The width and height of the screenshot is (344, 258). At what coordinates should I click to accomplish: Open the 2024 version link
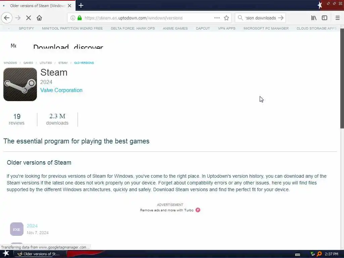[x=32, y=226]
